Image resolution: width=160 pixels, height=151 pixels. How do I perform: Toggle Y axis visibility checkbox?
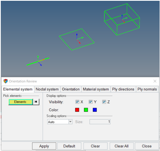pyautogui.click(x=91, y=102)
